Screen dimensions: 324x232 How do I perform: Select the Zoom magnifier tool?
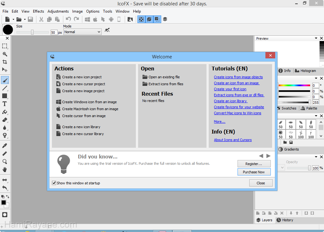[x=5, y=161]
